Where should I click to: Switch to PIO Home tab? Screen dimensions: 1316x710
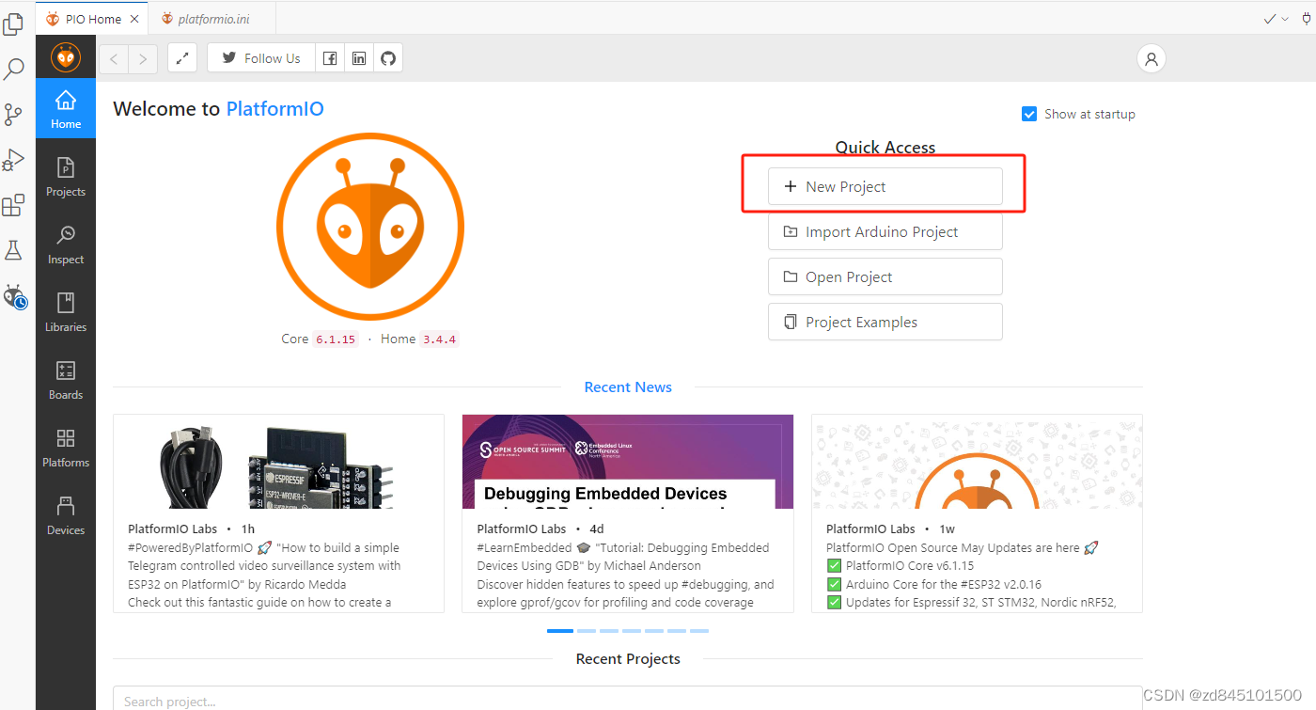(92, 19)
